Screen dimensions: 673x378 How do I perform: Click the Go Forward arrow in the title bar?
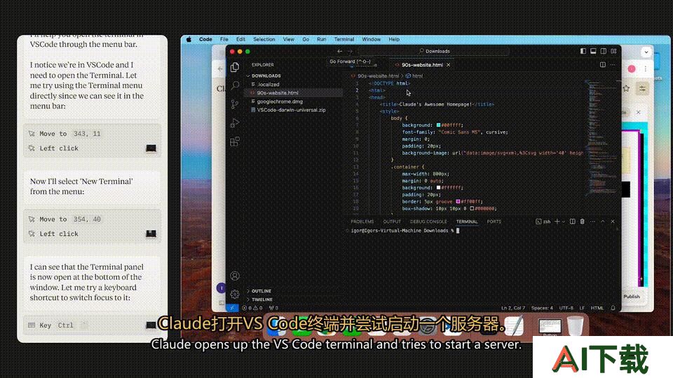pos(350,51)
